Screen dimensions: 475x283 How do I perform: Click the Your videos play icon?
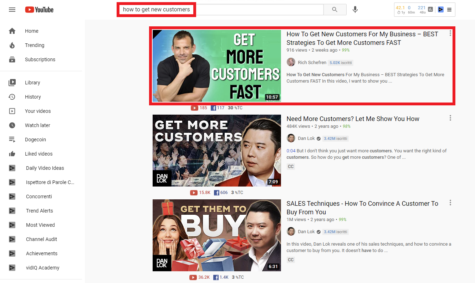coord(12,111)
